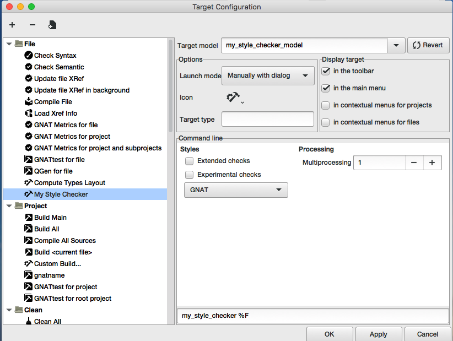Image resolution: width=453 pixels, height=341 pixels.
Task: Increase Multiprocessing value with plus stepper
Action: (432, 163)
